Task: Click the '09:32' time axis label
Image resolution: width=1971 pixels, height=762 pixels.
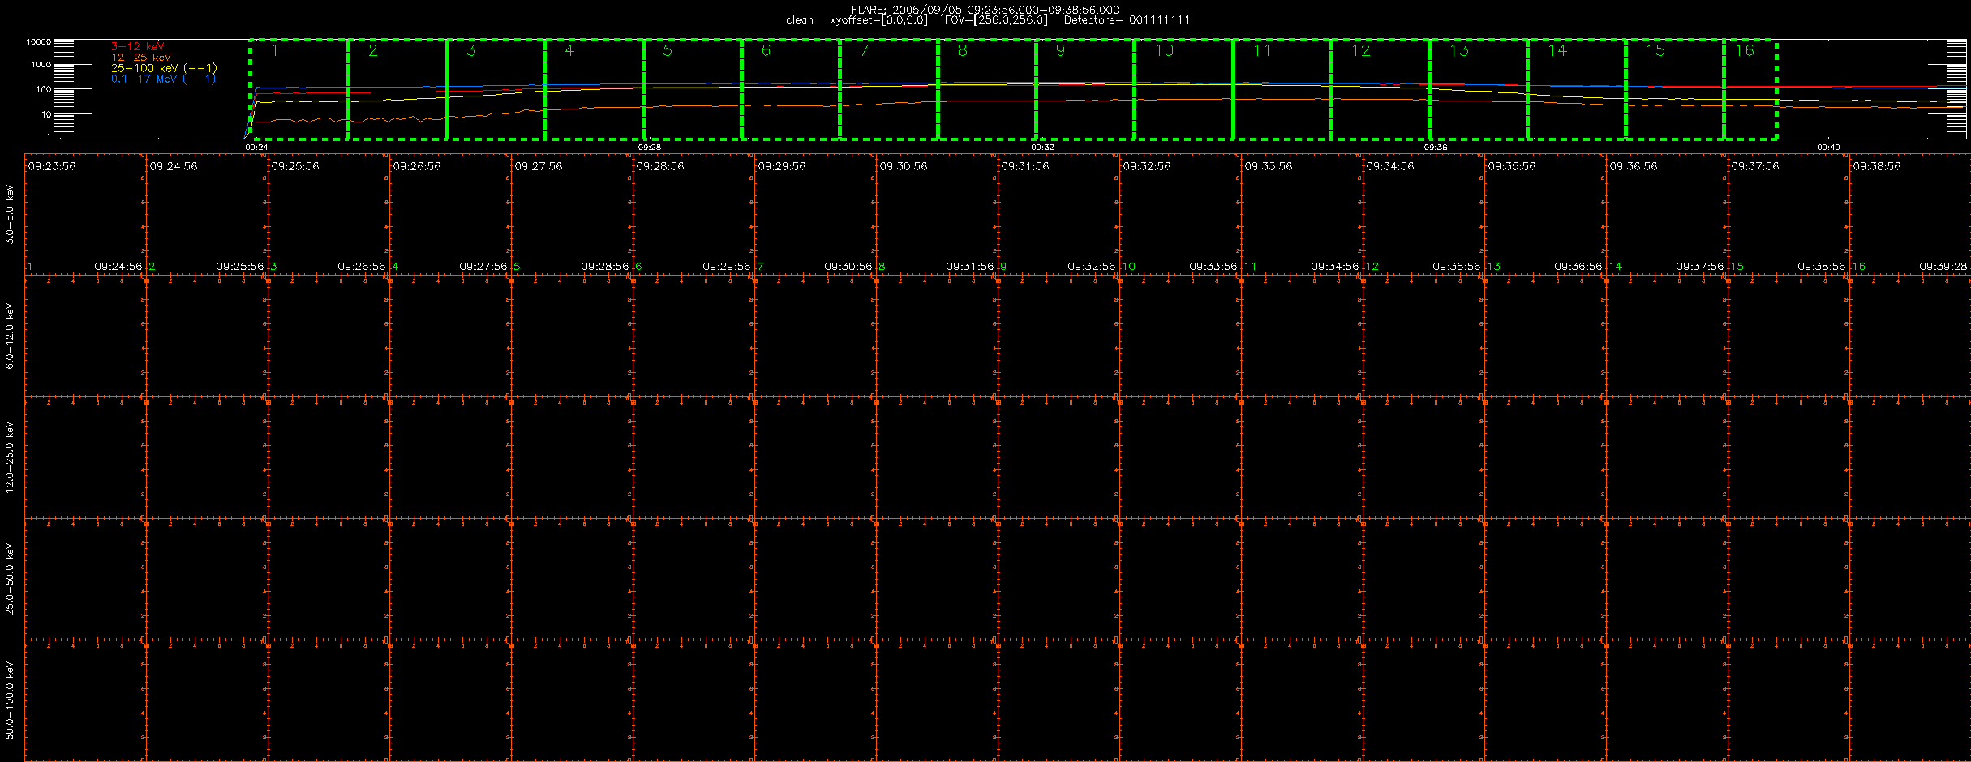Action: point(1042,148)
